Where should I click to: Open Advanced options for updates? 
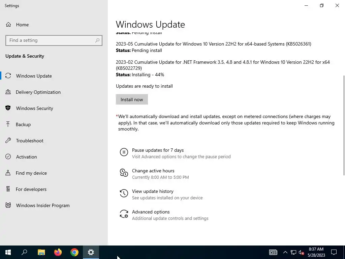[151, 212]
